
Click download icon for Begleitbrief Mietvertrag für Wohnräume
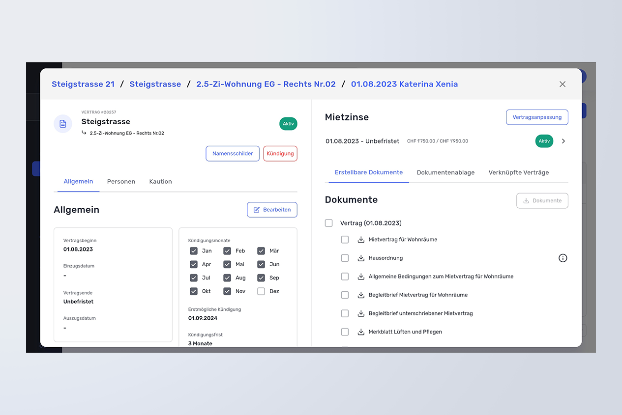361,295
